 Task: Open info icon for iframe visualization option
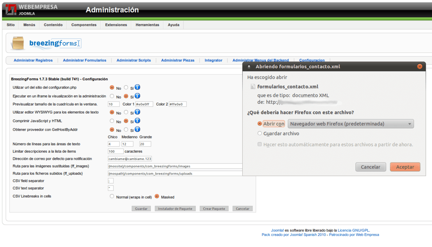pos(137,96)
